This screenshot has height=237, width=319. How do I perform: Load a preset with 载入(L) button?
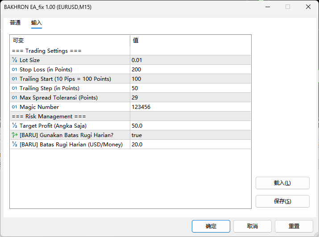[x=282, y=183]
